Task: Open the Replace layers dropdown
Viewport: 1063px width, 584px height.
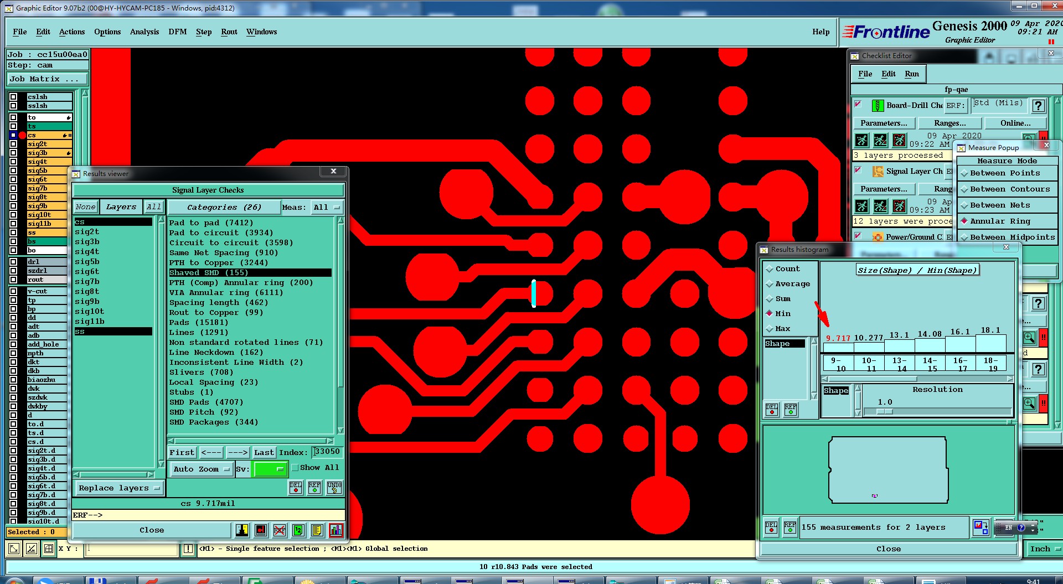Action: point(118,488)
